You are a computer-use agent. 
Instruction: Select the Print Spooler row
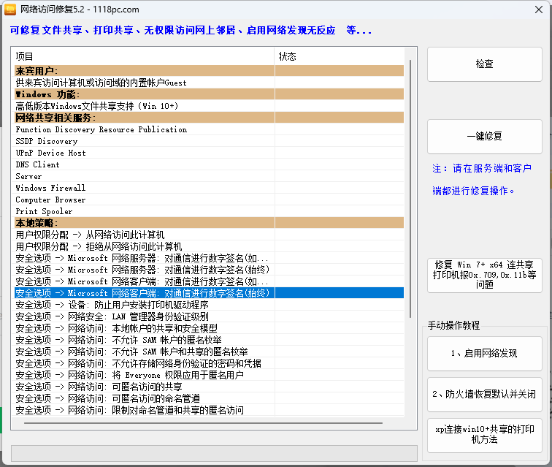click(x=209, y=211)
